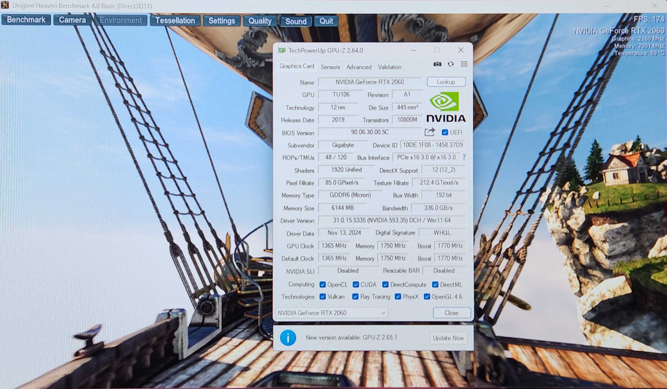Image resolution: width=667 pixels, height=389 pixels.
Task: Click the Texture Fillrate value 212.4 GTexel/s
Action: [x=438, y=182]
